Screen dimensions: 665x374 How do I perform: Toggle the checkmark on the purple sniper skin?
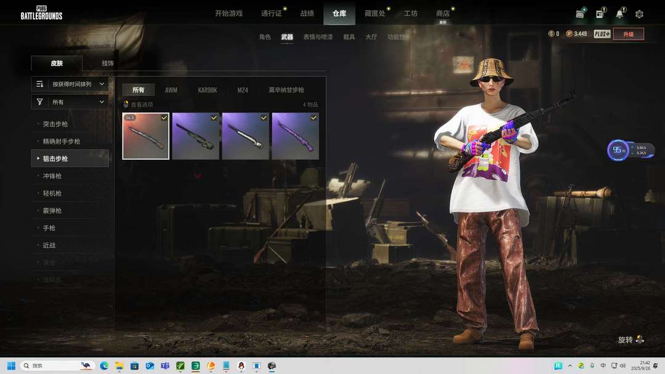click(313, 117)
